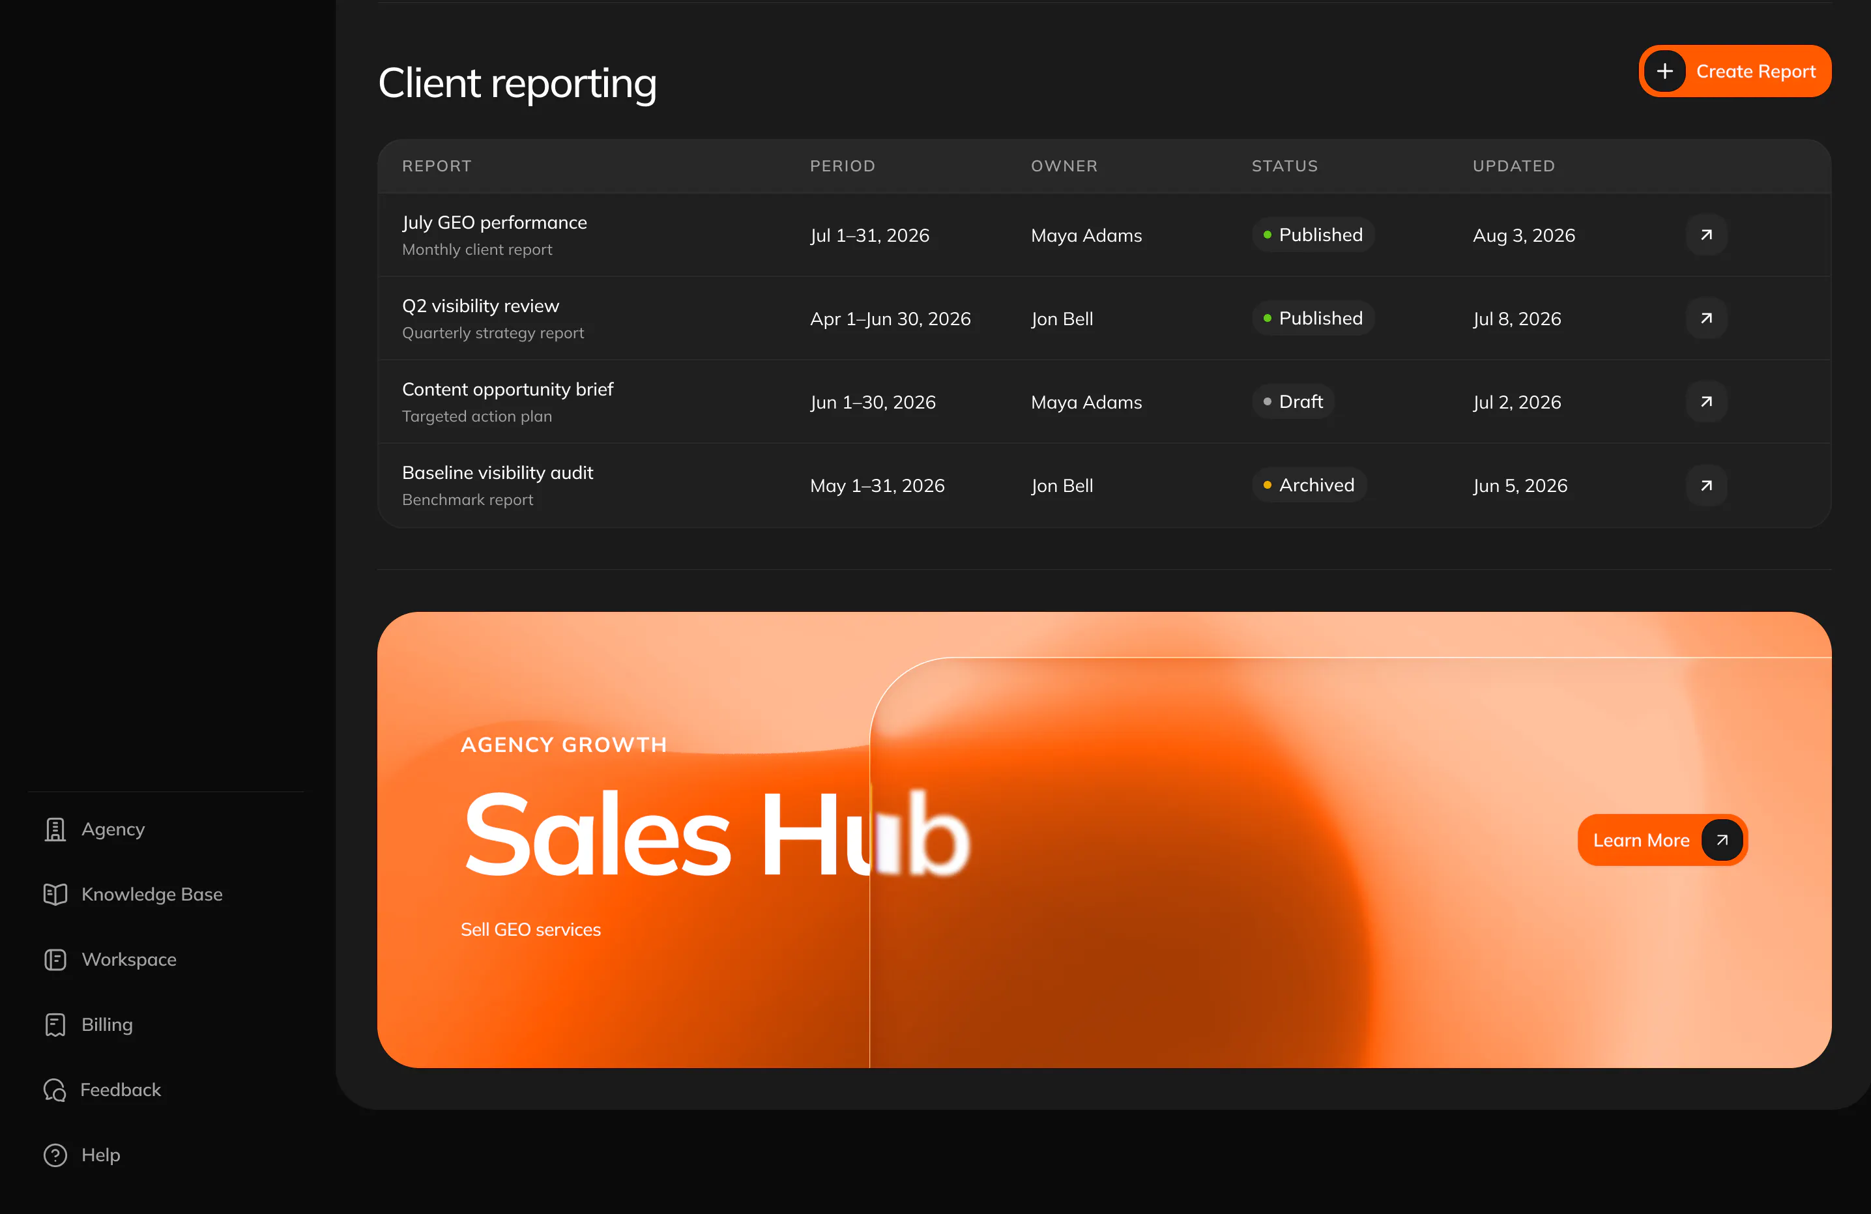The width and height of the screenshot is (1871, 1214).
Task: Click the Sell GEO services text
Action: point(530,929)
